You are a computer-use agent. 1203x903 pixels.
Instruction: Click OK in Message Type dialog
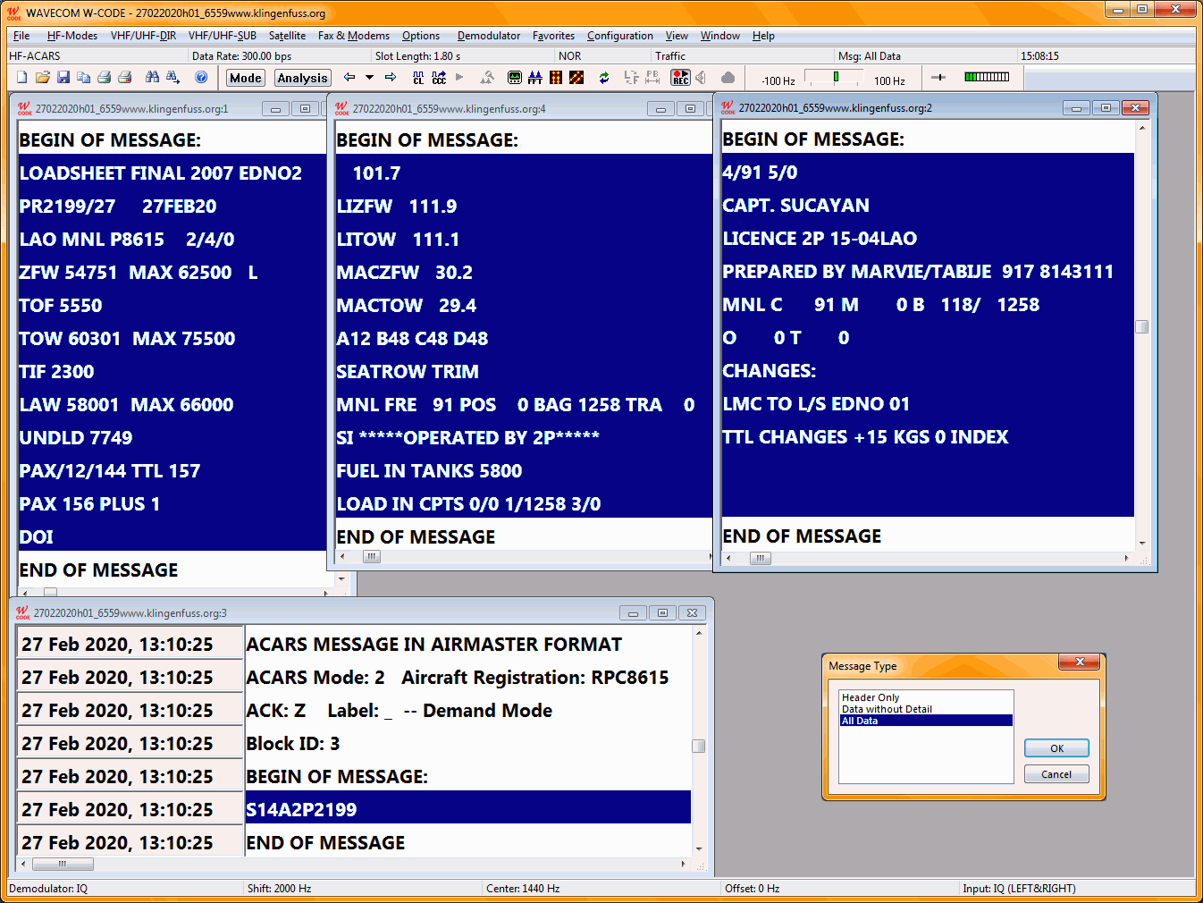(1056, 748)
